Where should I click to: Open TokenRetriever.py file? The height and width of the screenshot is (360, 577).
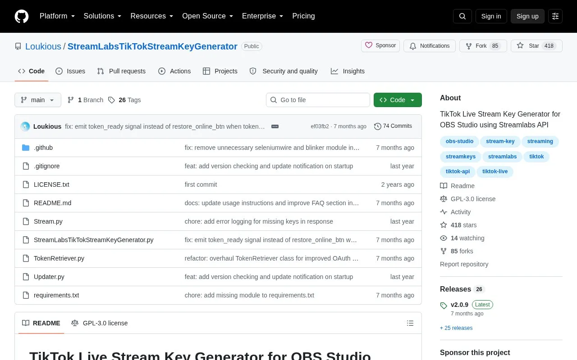(59, 258)
